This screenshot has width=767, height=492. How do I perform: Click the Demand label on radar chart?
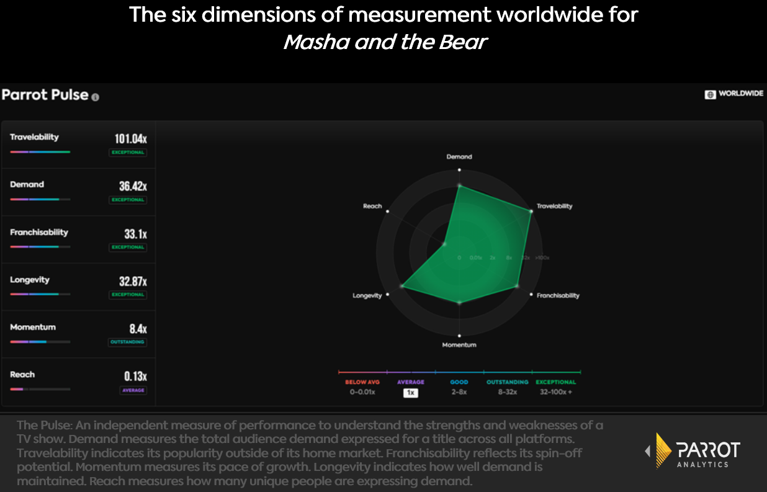click(x=459, y=157)
